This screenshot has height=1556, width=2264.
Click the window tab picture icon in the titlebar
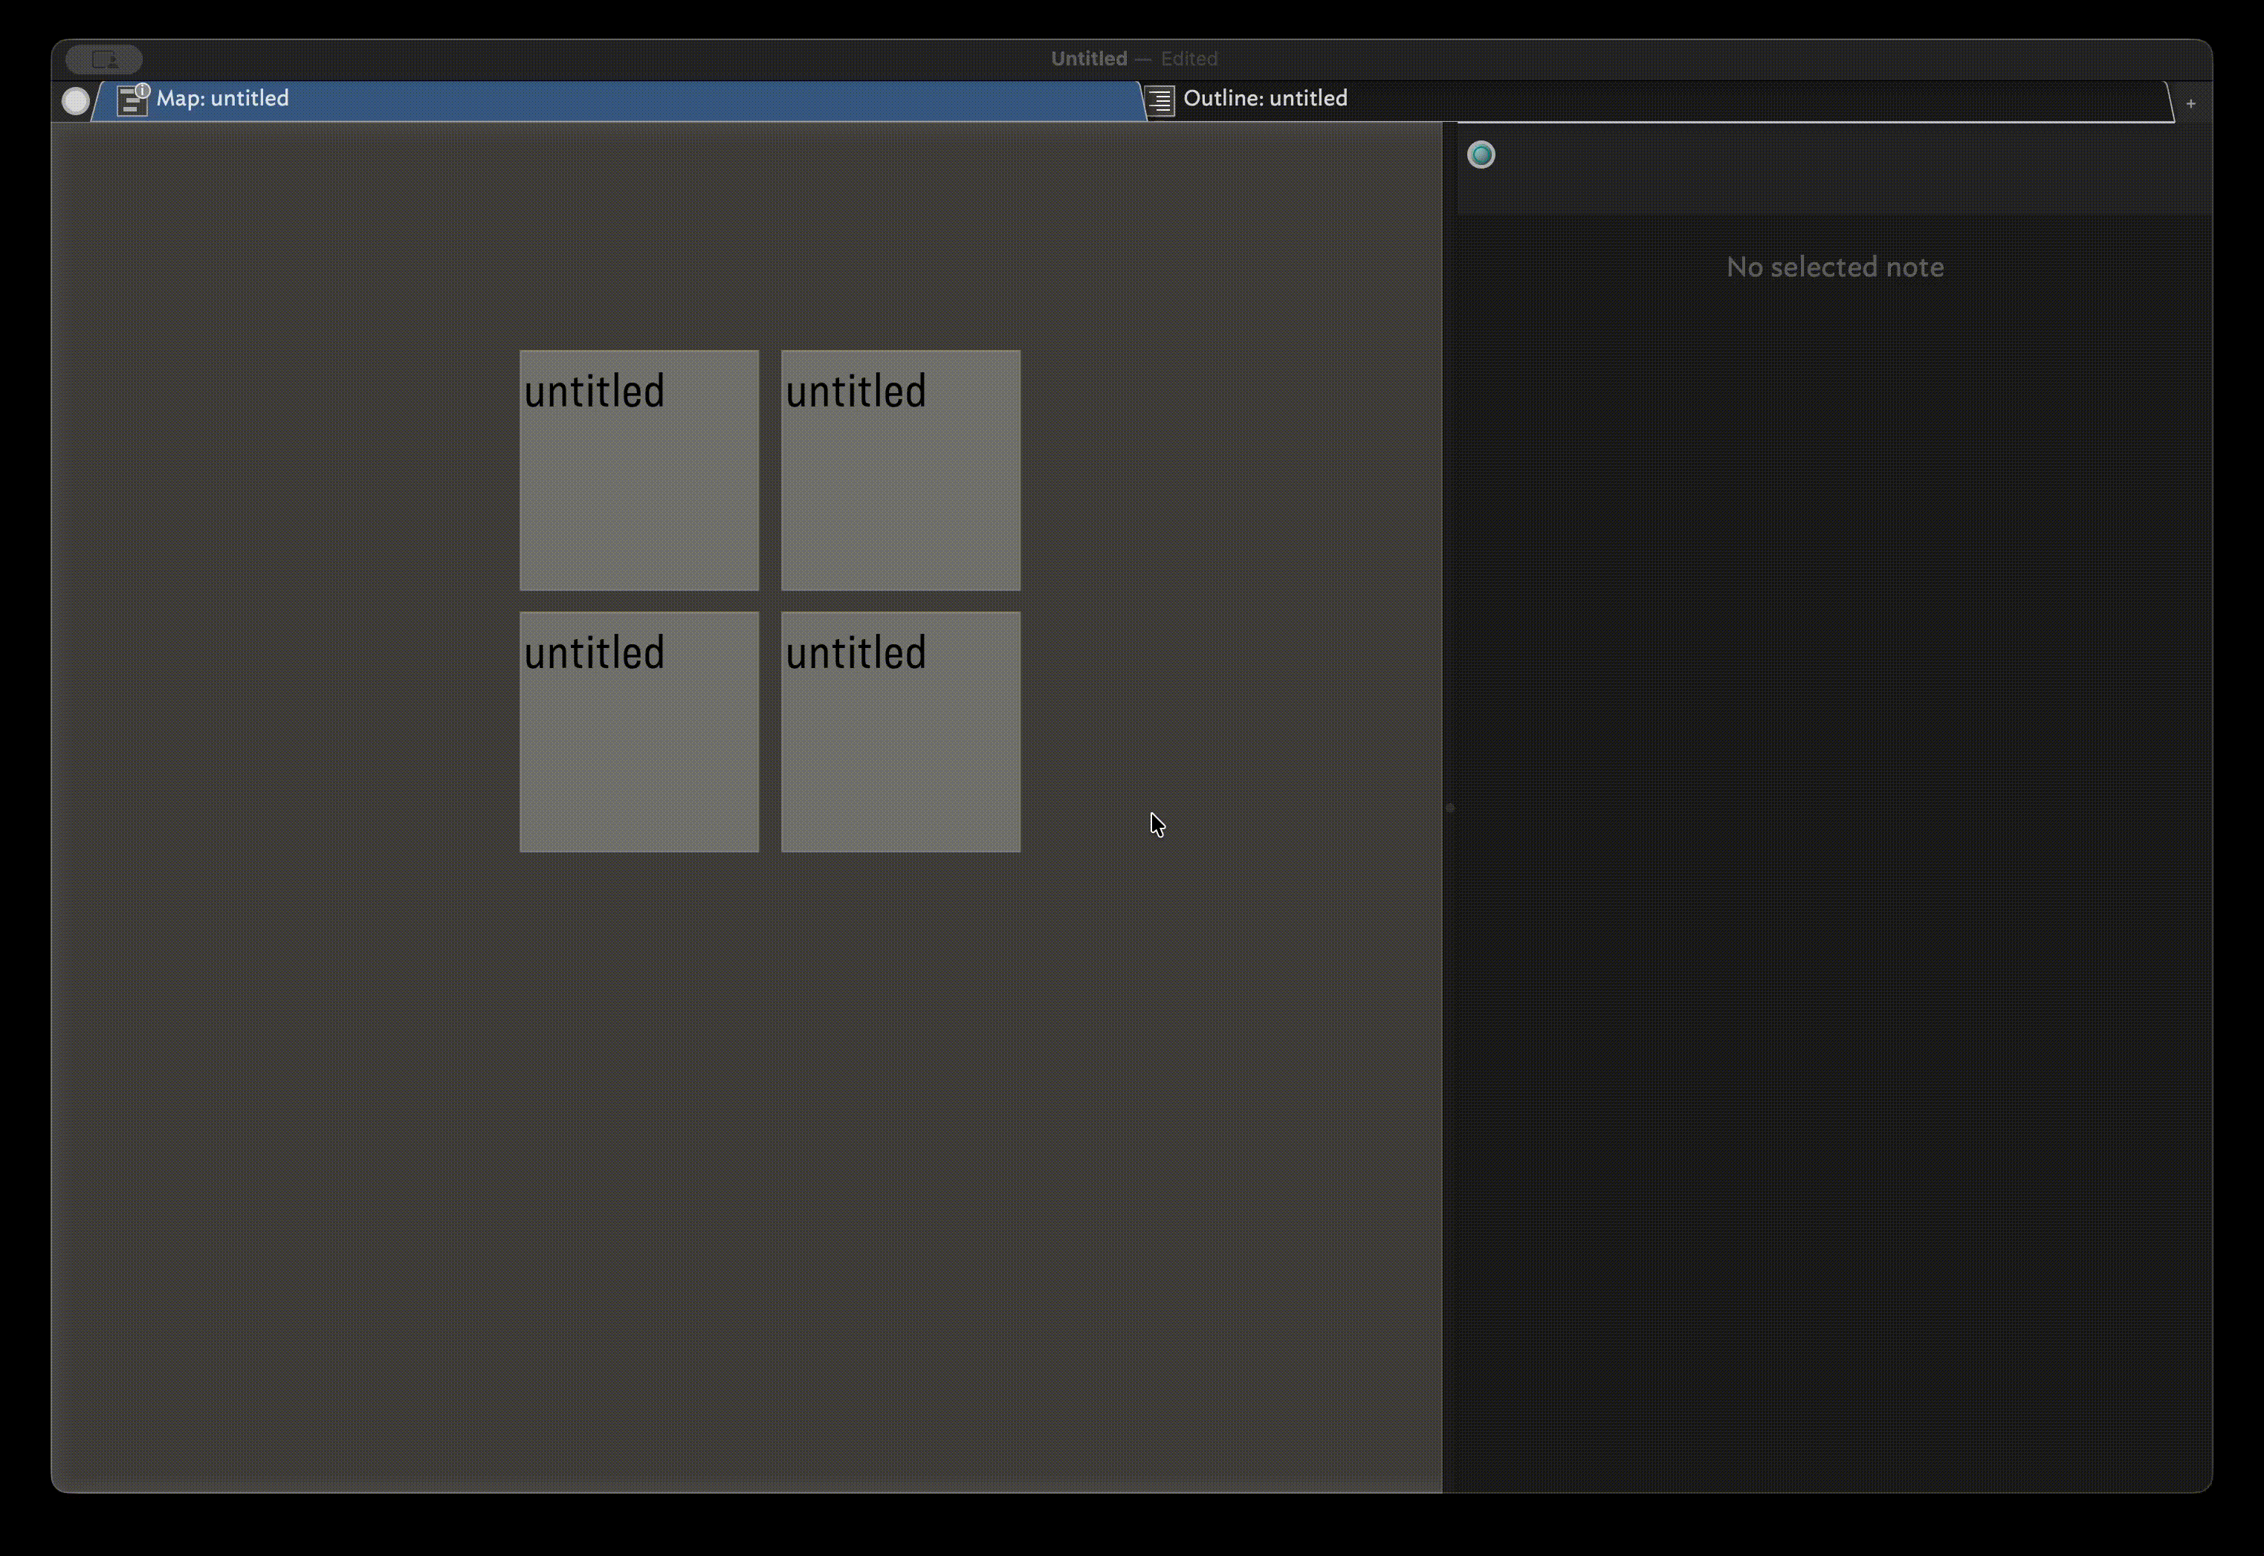(103, 59)
